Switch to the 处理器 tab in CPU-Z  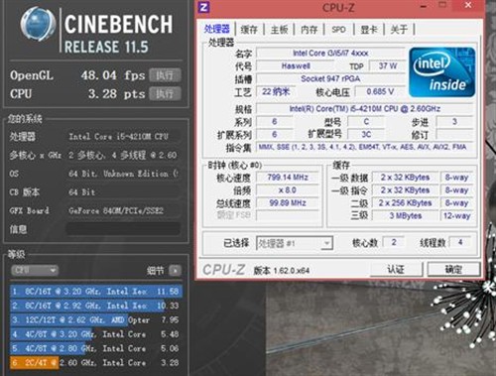coord(217,29)
